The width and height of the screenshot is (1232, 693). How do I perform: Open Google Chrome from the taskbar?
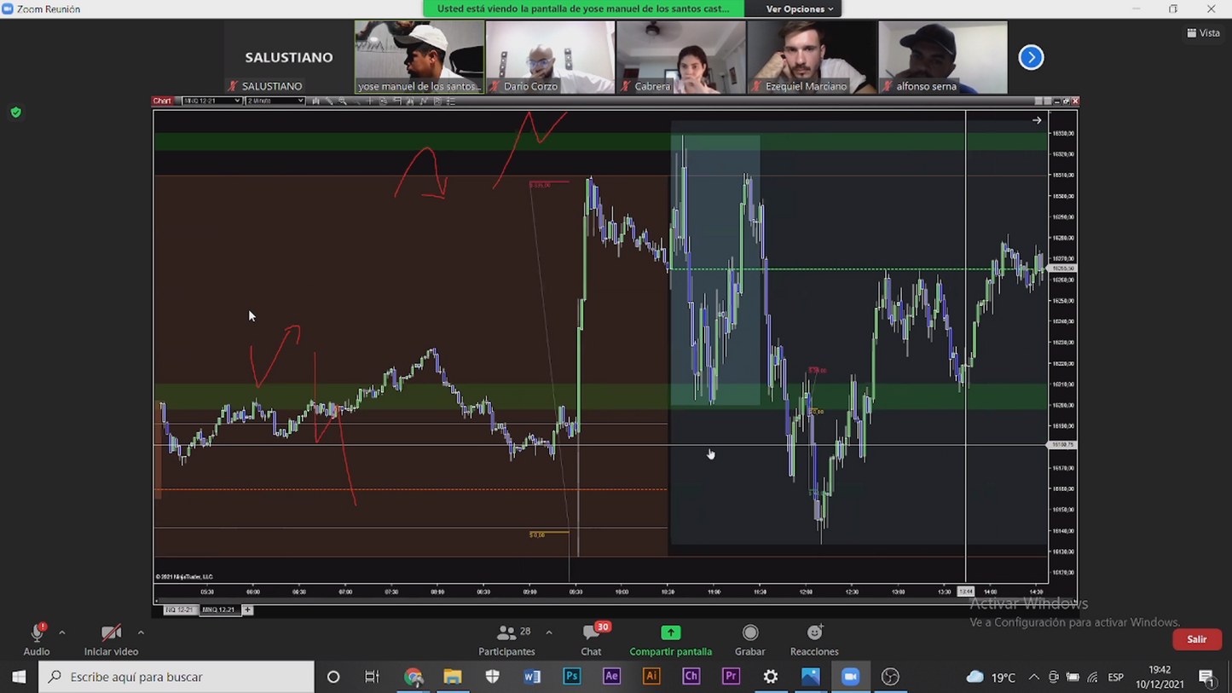(414, 676)
